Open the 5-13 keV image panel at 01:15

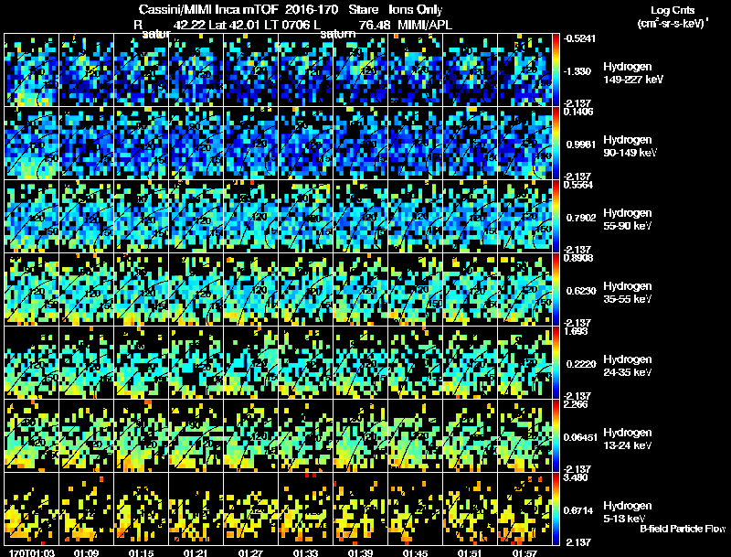(x=141, y=509)
